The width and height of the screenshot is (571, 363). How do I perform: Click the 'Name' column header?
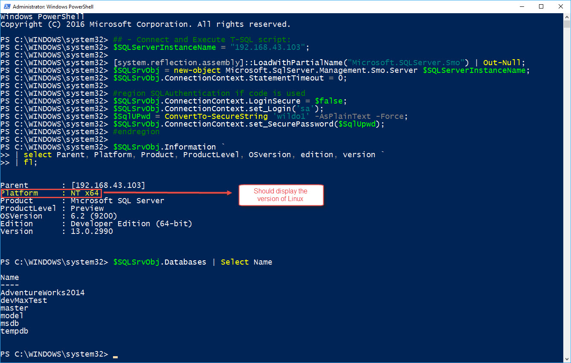(x=10, y=277)
